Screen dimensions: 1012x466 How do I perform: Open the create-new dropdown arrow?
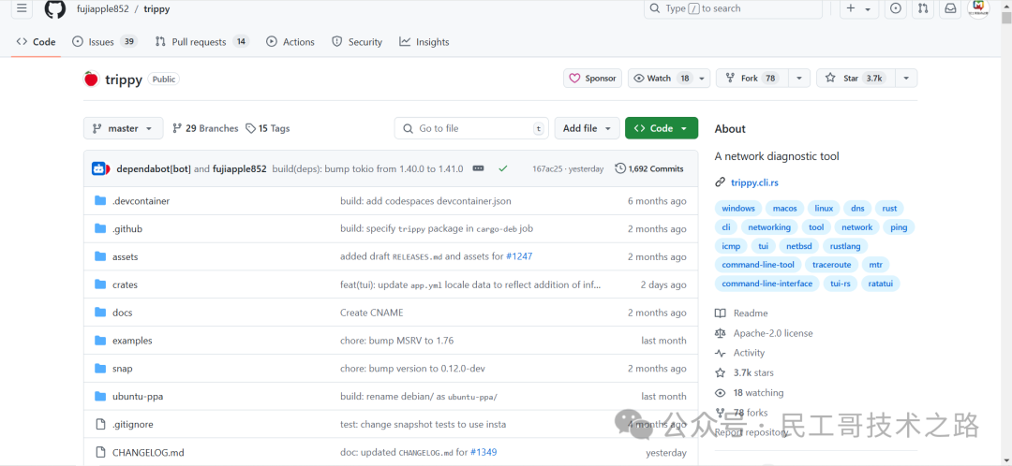coord(868,9)
